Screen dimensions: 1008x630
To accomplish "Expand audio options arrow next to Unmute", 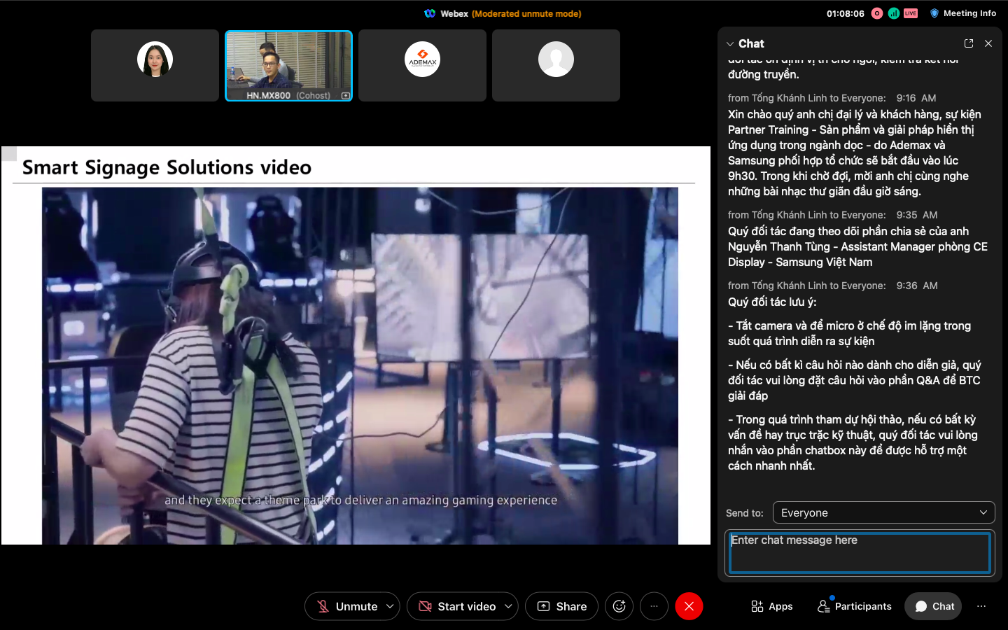I will coord(390,606).
